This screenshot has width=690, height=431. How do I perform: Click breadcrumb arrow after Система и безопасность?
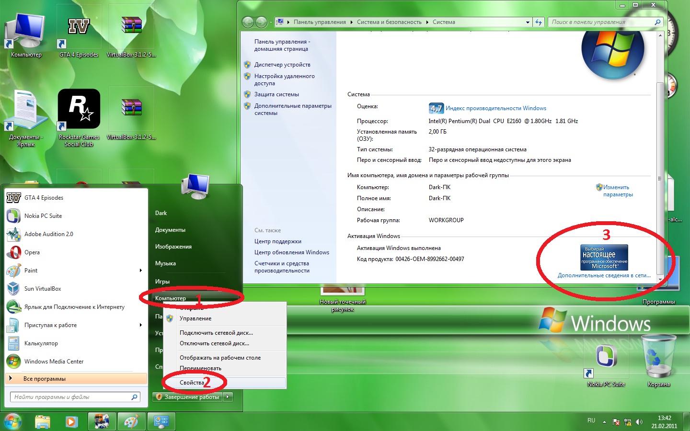pyautogui.click(x=427, y=22)
